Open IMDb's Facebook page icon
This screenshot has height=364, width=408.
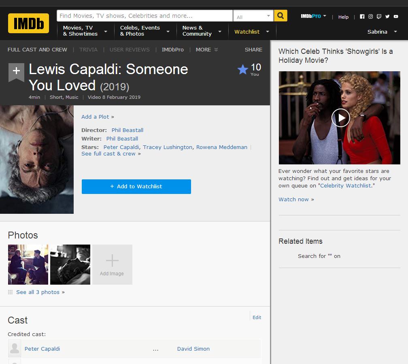(x=362, y=17)
